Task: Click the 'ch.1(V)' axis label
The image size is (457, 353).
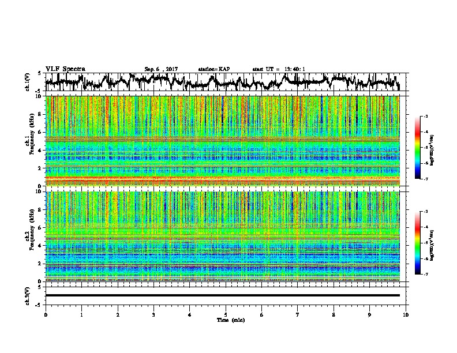Action: click(27, 82)
